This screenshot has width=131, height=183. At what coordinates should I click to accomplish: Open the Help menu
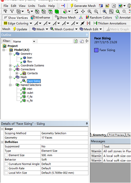(51, 6)
